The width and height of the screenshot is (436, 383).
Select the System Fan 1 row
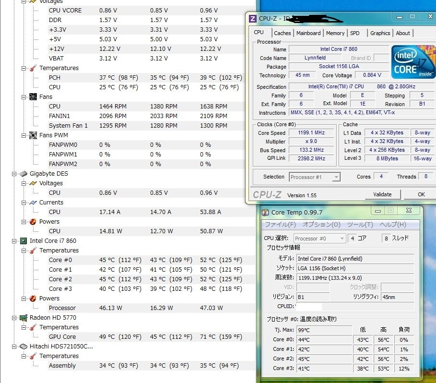click(151, 126)
